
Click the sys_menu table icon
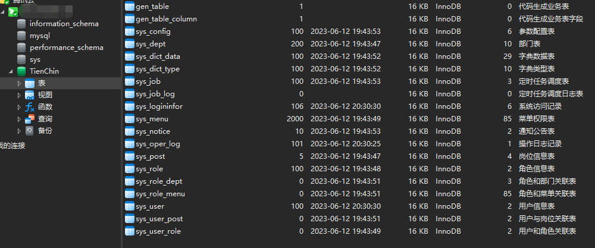click(x=130, y=119)
